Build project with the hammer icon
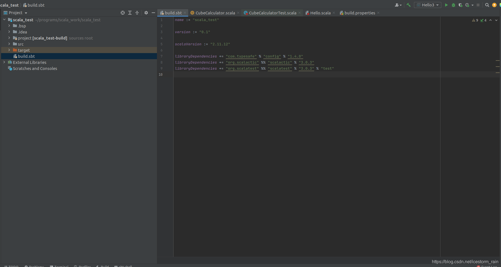The height and width of the screenshot is (267, 501). [x=408, y=5]
